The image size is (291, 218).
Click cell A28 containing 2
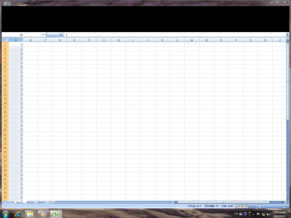click(16, 166)
